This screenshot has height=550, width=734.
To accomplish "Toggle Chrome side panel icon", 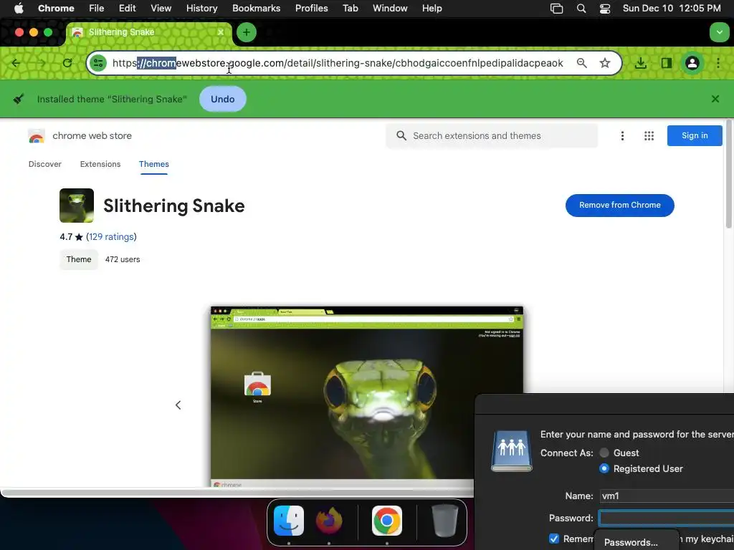I will [667, 63].
